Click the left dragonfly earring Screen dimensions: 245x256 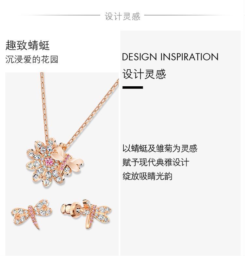click(x=32, y=214)
